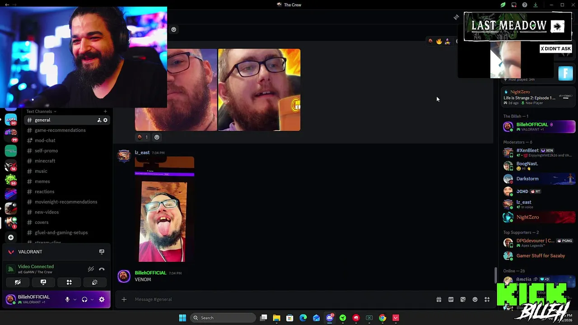The width and height of the screenshot is (578, 325).
Task: Stream VALORANT using the screen icon
Action: [102, 252]
